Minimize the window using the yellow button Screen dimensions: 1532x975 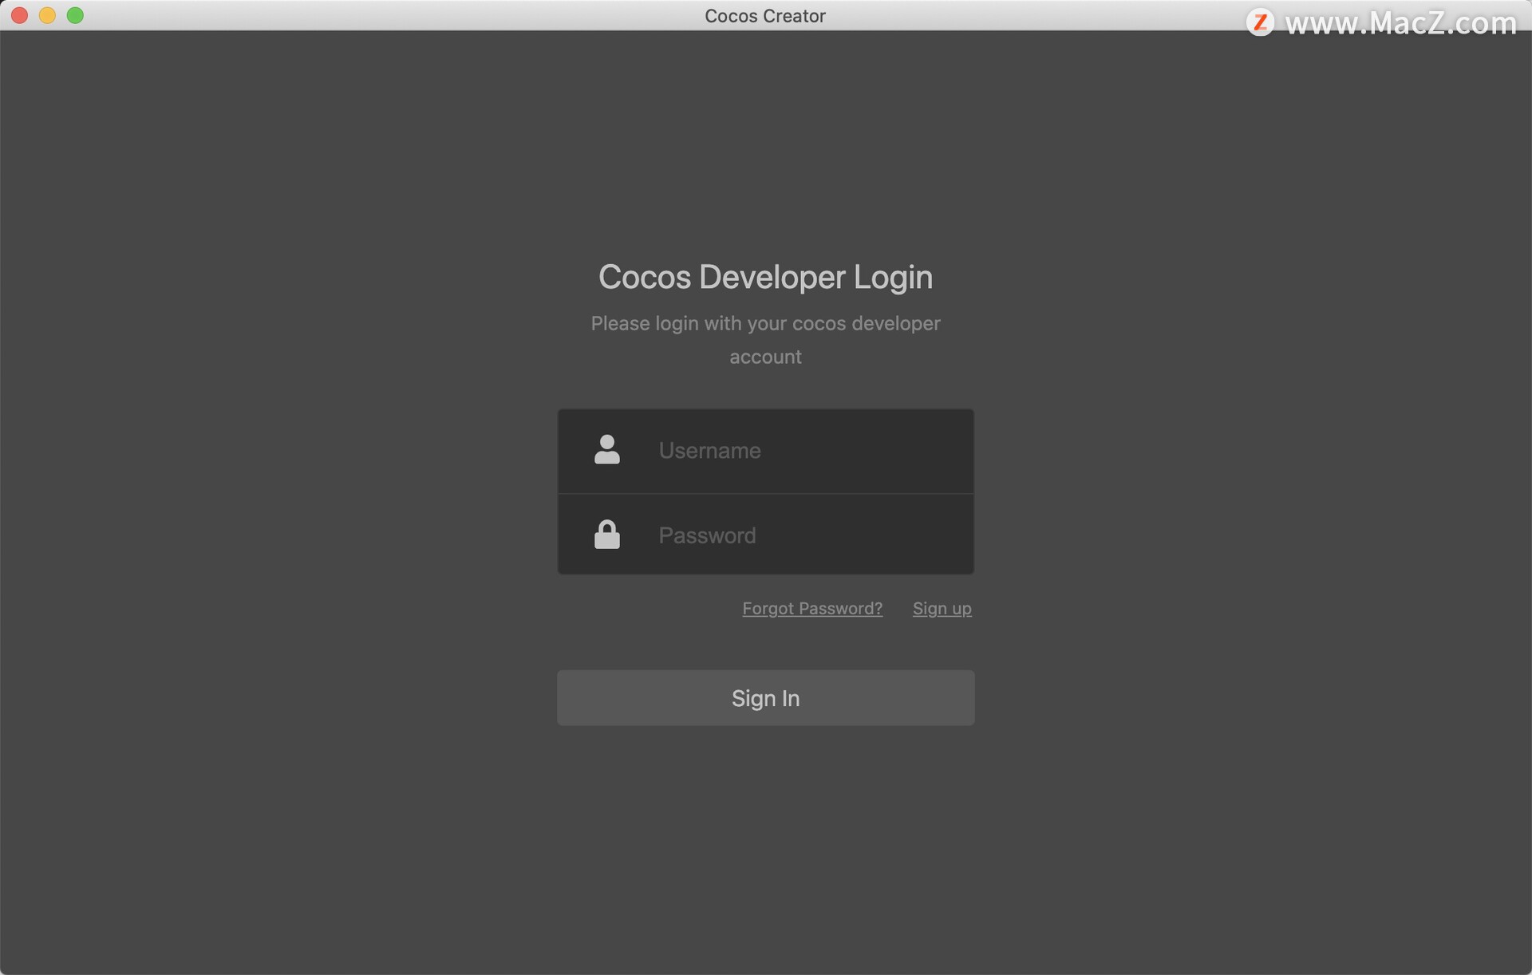click(47, 15)
